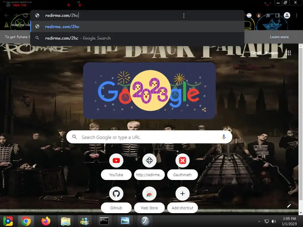The width and height of the screenshot is (303, 227).
Task: Open the Web Store shortcut
Action: (149, 200)
